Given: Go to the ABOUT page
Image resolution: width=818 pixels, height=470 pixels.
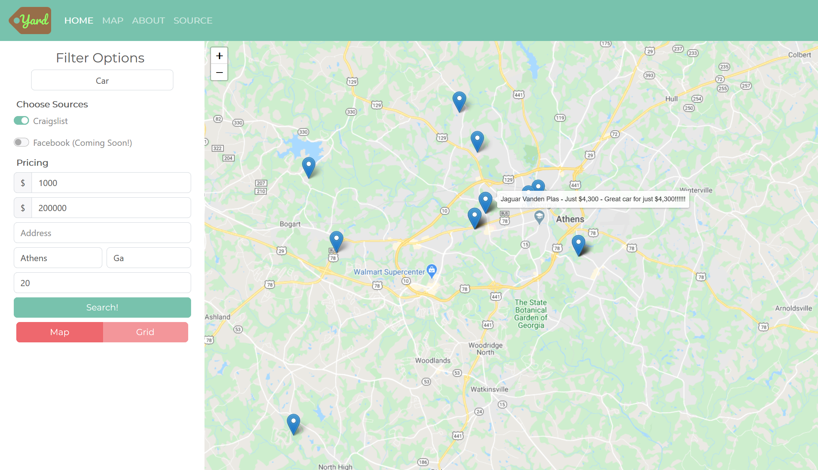Looking at the screenshot, I should 148,21.
